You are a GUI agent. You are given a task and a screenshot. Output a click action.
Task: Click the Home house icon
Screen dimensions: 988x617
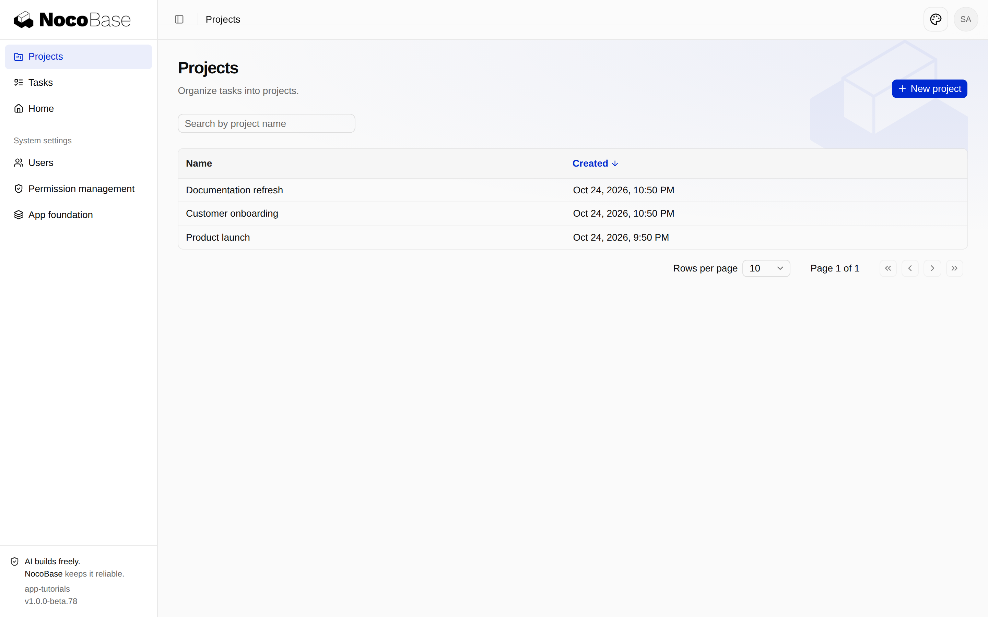click(x=19, y=109)
